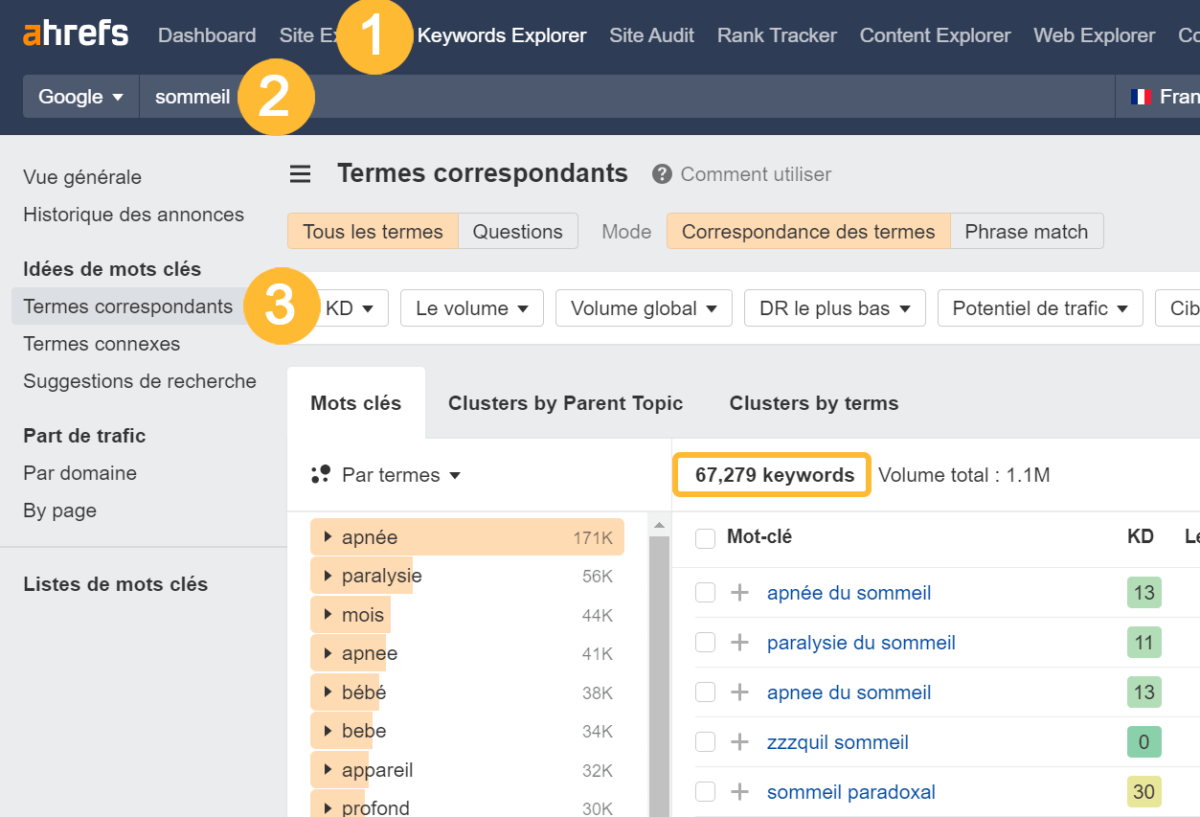Open the Google search engine dropdown
The width and height of the screenshot is (1200, 817).
(x=79, y=96)
